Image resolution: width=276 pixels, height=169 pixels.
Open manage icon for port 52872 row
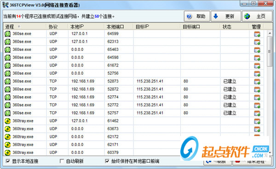pyautogui.click(x=257, y=89)
